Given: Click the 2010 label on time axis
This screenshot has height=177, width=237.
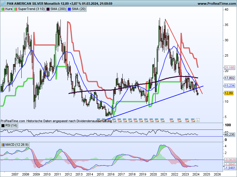Looking at the screenshot, I should click(x=47, y=174).
